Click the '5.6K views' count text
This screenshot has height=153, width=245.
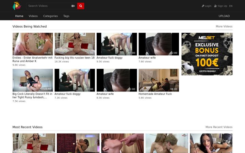[x=145, y=98]
